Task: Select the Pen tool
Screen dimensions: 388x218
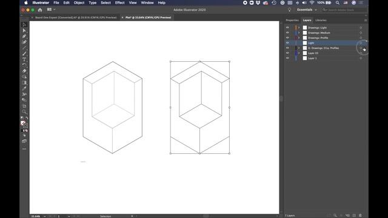Action: tap(24, 36)
